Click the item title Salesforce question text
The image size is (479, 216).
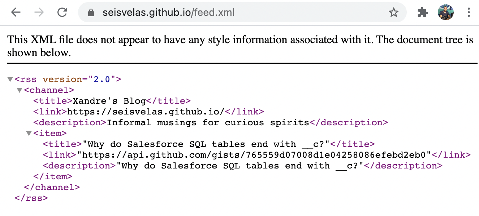pyautogui.click(x=206, y=144)
